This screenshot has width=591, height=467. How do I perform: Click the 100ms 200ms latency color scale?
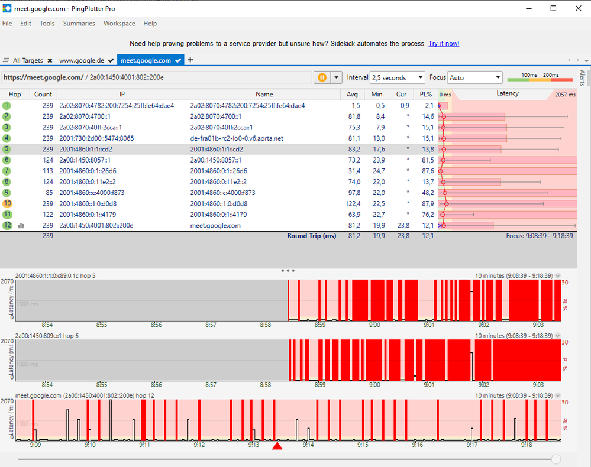click(x=540, y=77)
